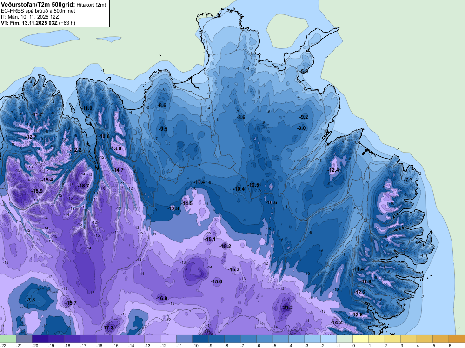This screenshot has height=348, width=465.
Task: Click the legend swatch above the 3 label
Action: (408, 339)
